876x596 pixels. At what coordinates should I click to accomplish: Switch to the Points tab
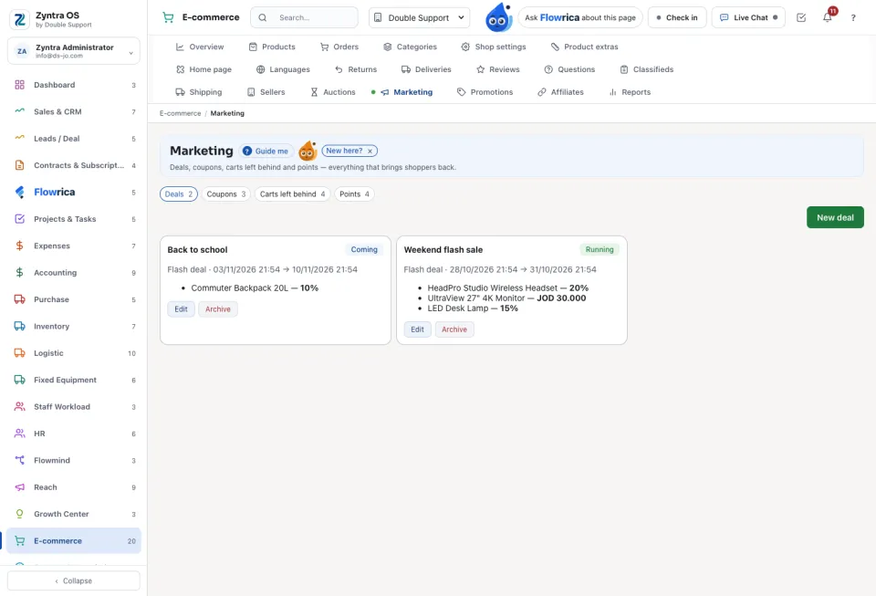point(354,194)
